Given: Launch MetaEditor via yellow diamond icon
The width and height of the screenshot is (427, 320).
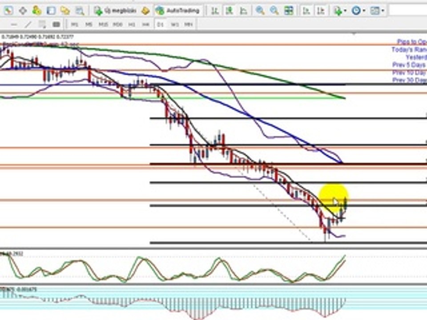Looking at the screenshot, I should click(145, 11).
